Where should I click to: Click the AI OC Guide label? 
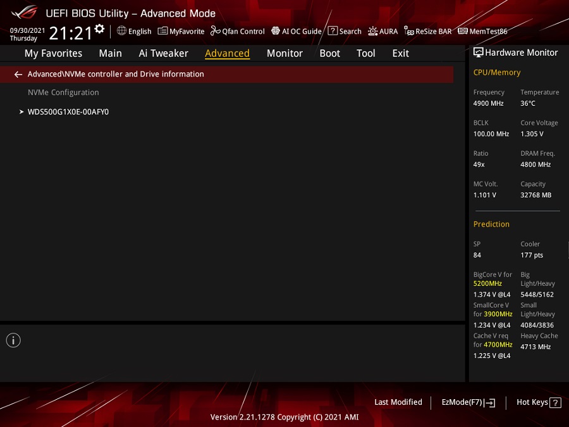point(302,32)
